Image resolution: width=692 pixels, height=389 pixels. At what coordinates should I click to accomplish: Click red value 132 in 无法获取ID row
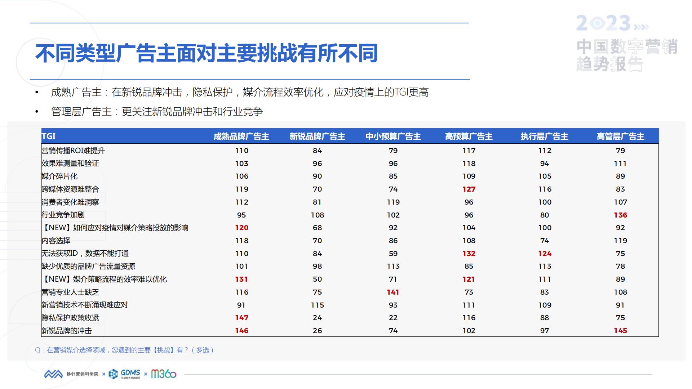[469, 254]
